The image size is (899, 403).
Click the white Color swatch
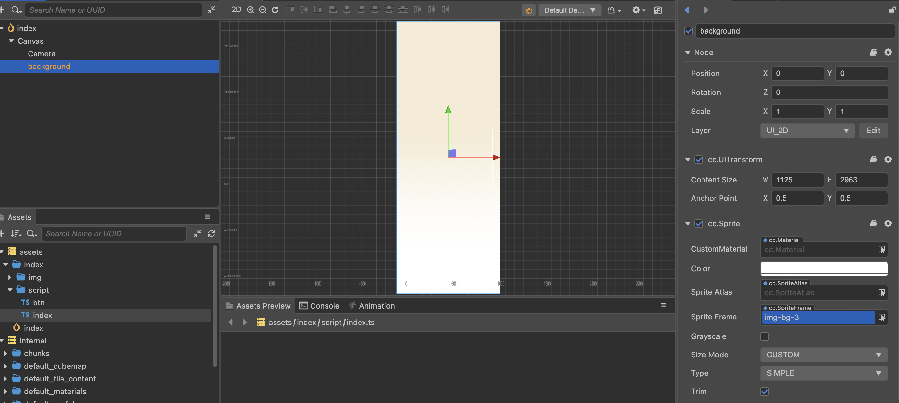[x=823, y=268]
